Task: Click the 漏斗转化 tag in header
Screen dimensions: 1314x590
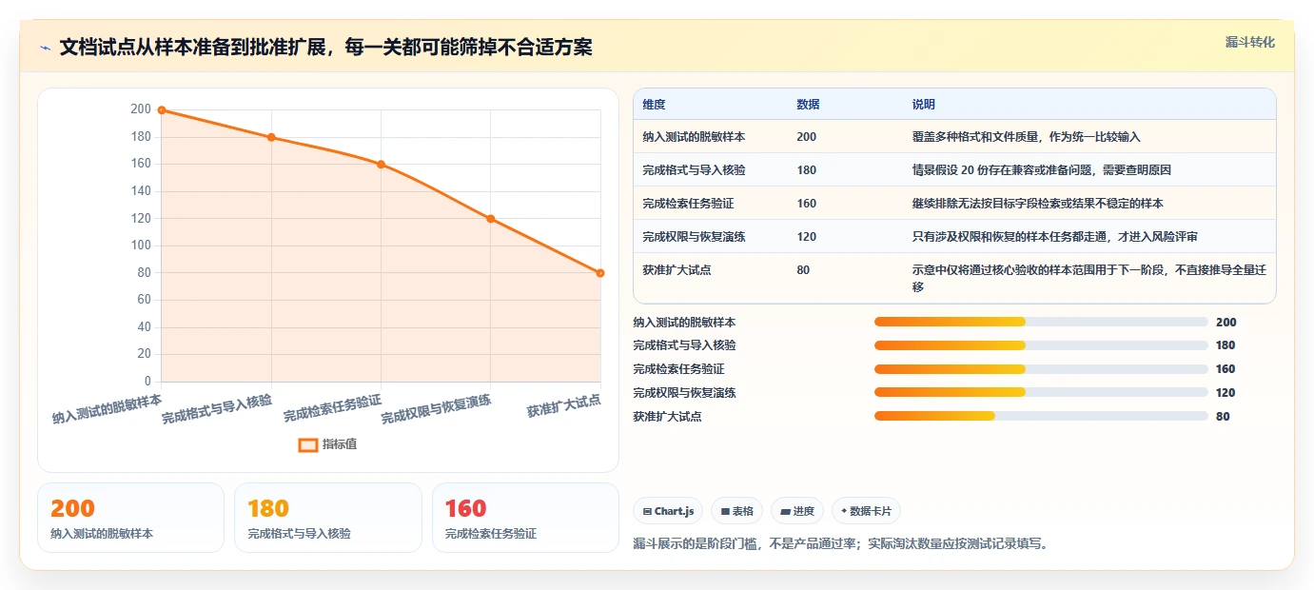Action: (1250, 42)
